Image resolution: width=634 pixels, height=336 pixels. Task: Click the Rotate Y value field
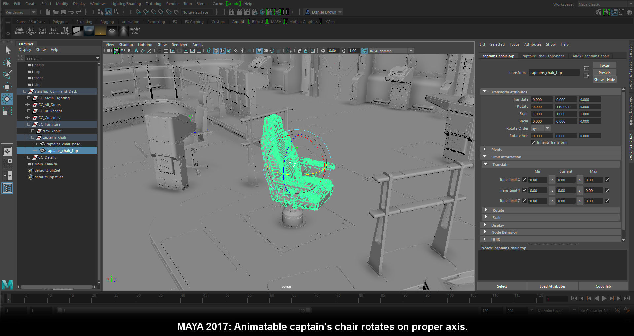[x=566, y=107]
